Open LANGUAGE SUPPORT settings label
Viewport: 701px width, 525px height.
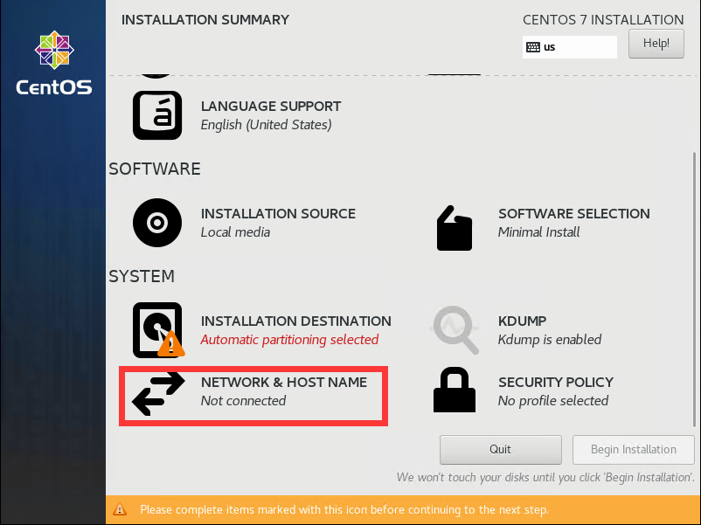(271, 107)
